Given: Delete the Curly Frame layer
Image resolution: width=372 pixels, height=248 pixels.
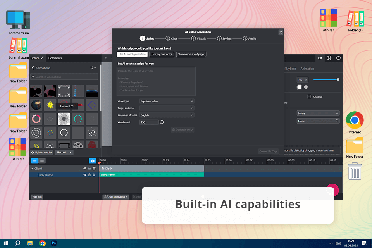Looking at the screenshot, I should coord(94,175).
